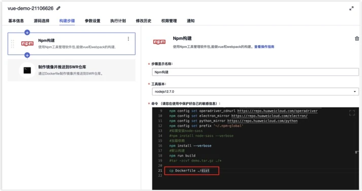This screenshot has height=191, width=362.
Task: Click the commented tar -zcvf line
Action: [195, 161]
